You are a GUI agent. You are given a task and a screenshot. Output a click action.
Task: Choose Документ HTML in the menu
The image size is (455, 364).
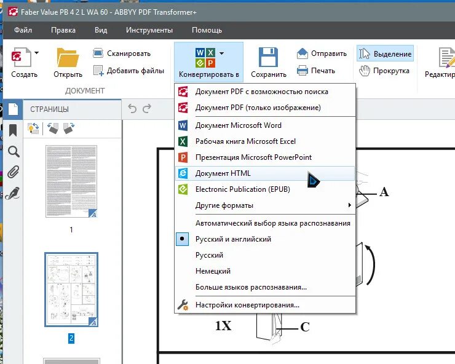265,173
